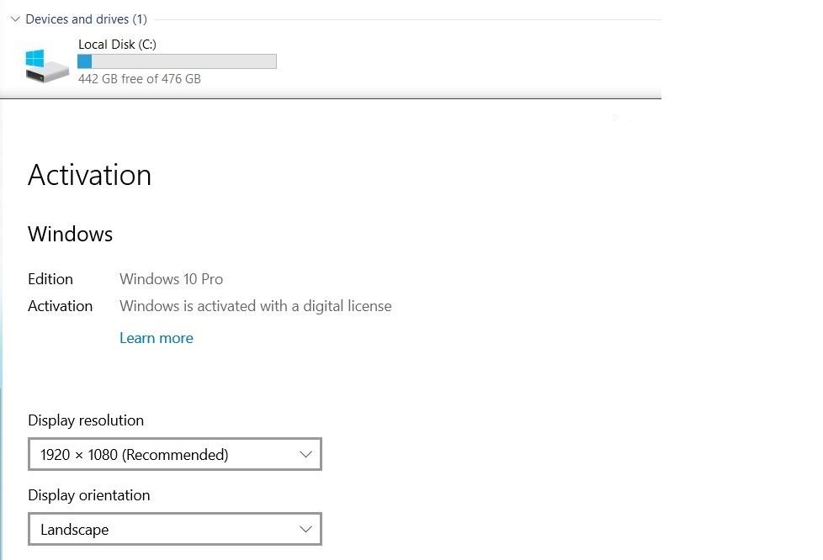Screen dimensions: 823x560
Task: Click the Display orientation label
Action: pos(88,495)
